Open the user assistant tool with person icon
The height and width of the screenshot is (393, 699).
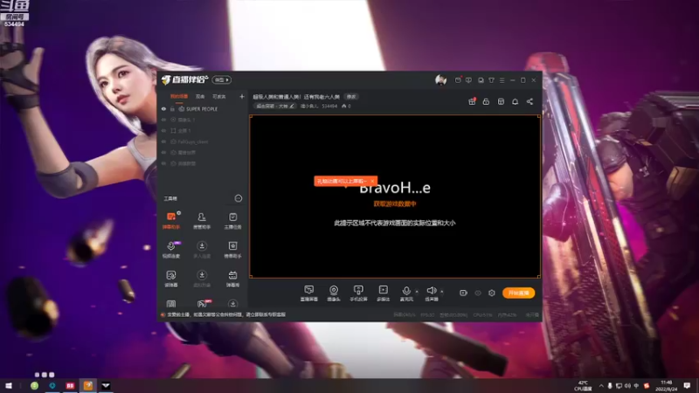pyautogui.click(x=202, y=221)
